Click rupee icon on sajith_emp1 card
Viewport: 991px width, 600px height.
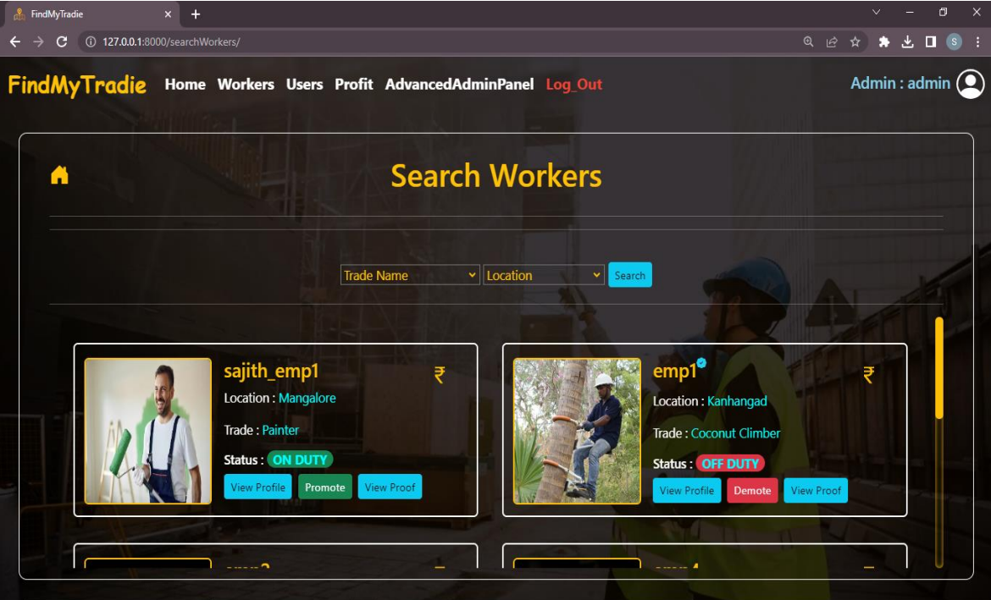click(x=440, y=374)
